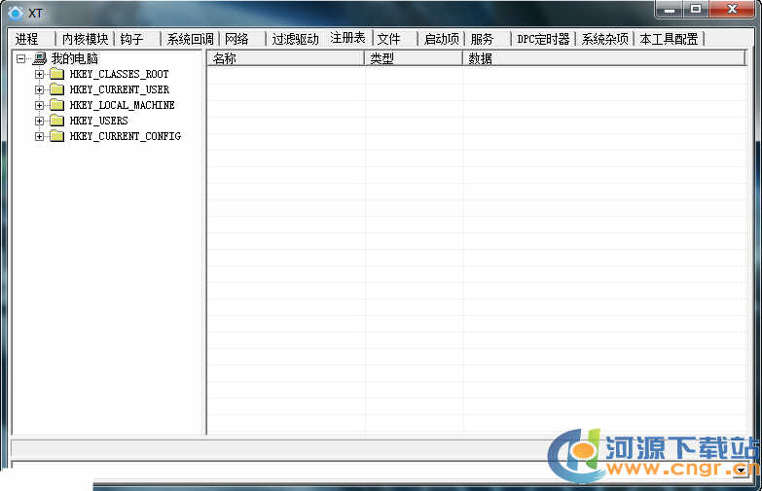Image resolution: width=762 pixels, height=491 pixels.
Task: Switch to the 网络 tab
Action: (x=242, y=39)
